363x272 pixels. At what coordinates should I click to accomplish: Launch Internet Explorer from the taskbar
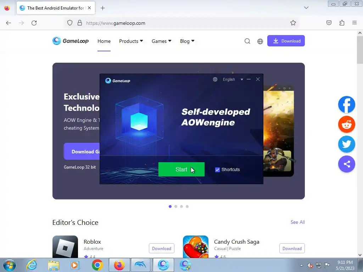[x=32, y=265]
